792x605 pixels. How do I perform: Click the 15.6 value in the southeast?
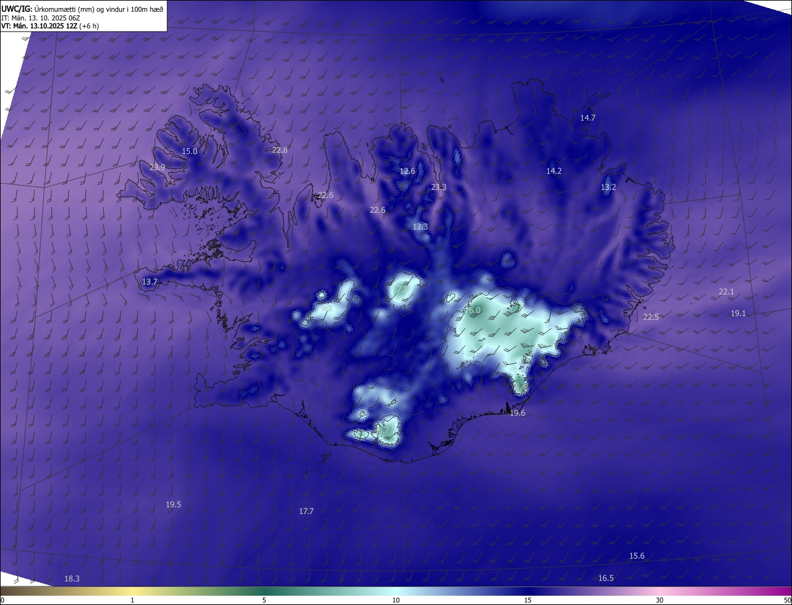click(x=637, y=556)
